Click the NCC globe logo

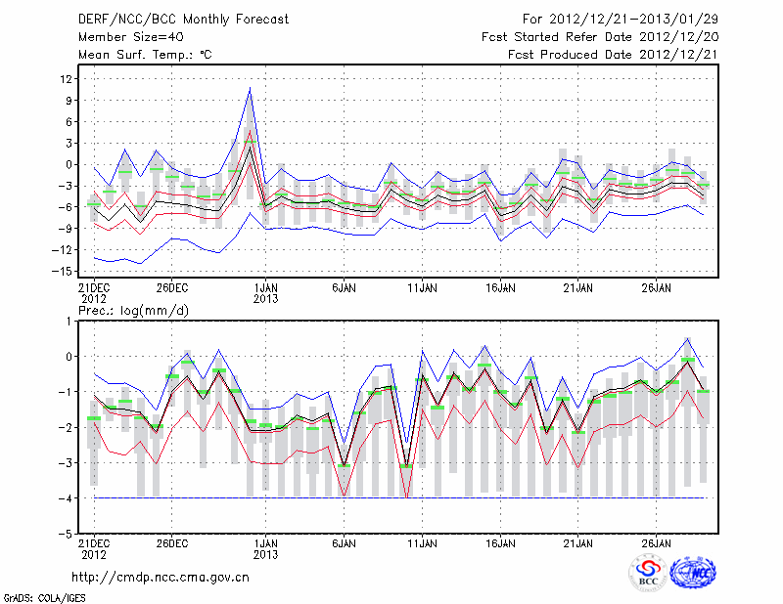pos(692,573)
